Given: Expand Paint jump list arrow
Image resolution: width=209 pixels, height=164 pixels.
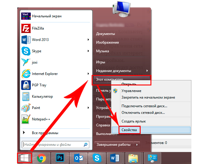Looking at the screenshot, I should pos(88,108).
